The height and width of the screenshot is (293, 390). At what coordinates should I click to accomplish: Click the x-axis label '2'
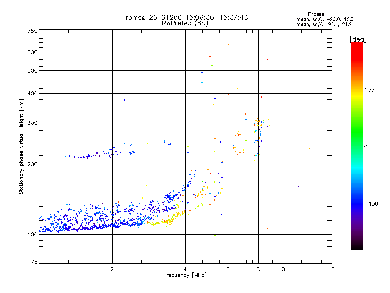pyautogui.click(x=112, y=269)
